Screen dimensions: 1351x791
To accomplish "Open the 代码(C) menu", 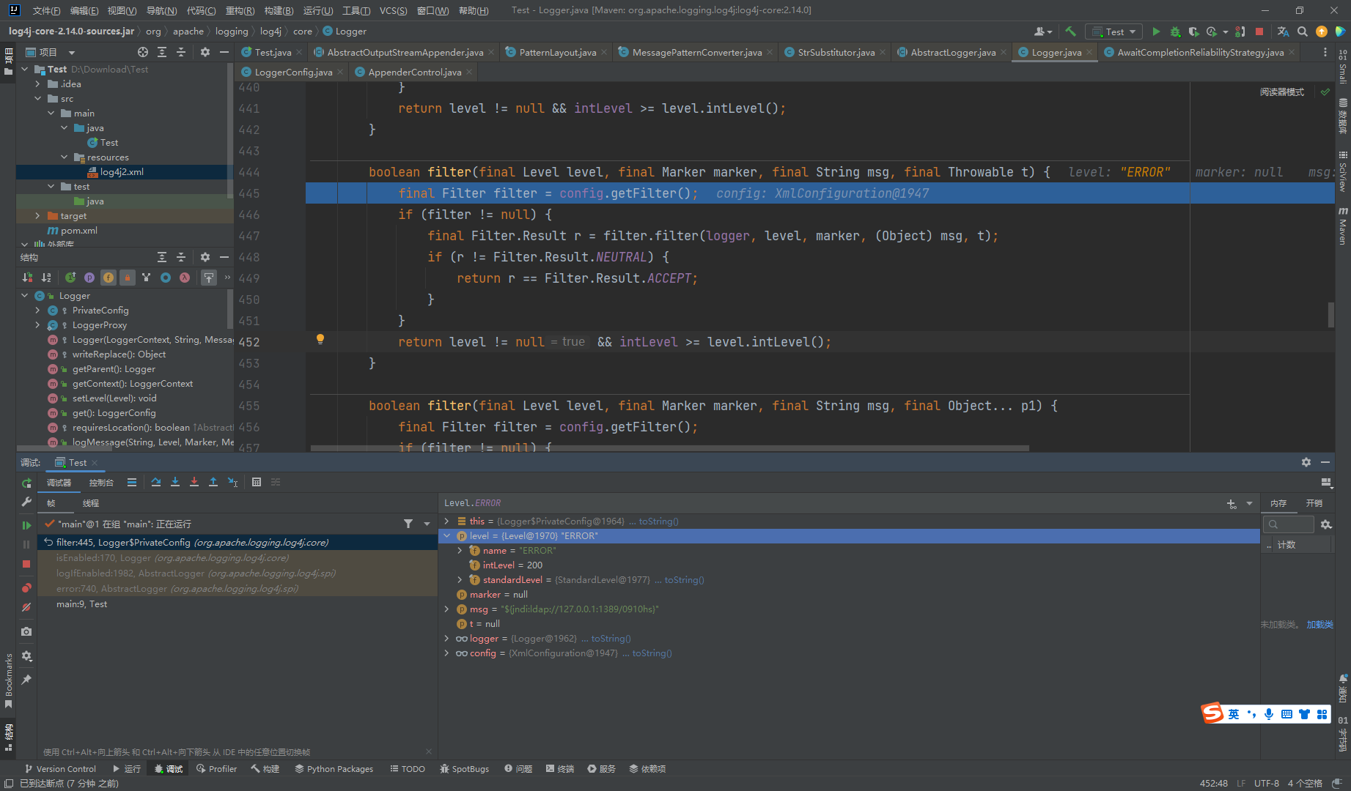I will [x=201, y=10].
